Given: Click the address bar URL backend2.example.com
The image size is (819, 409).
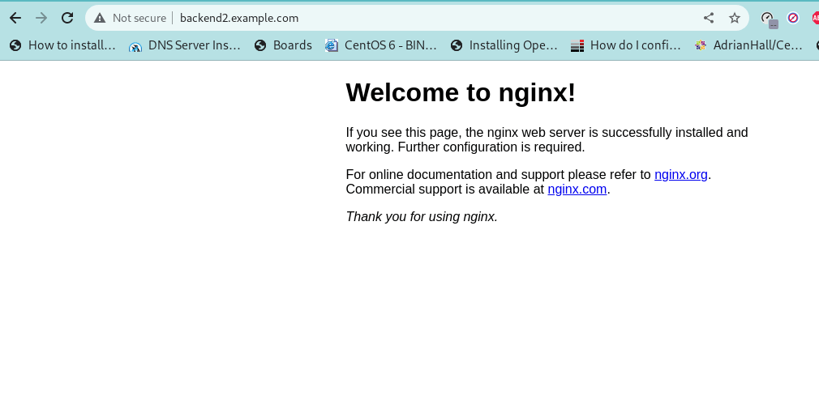Looking at the screenshot, I should (239, 19).
